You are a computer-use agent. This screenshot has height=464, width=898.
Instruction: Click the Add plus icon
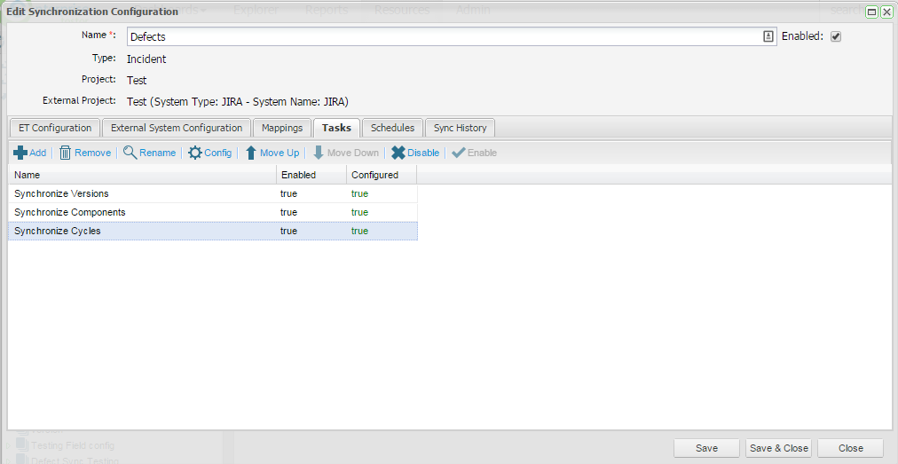[20, 153]
